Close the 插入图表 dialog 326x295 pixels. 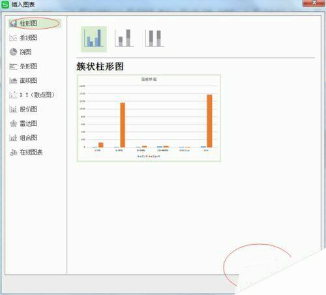pos(314,3)
